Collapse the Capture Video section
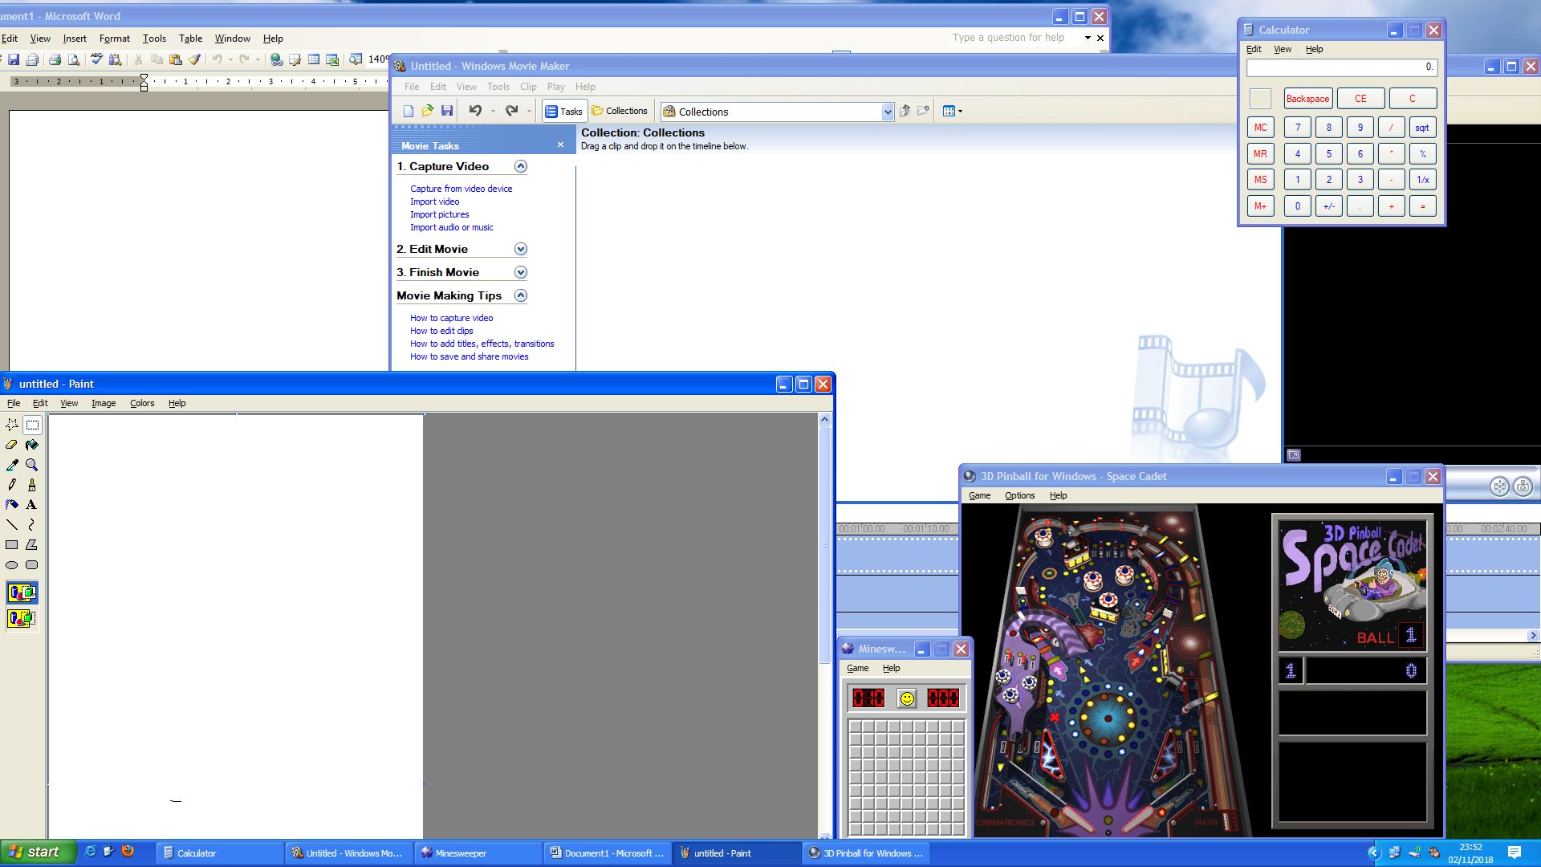 (520, 166)
